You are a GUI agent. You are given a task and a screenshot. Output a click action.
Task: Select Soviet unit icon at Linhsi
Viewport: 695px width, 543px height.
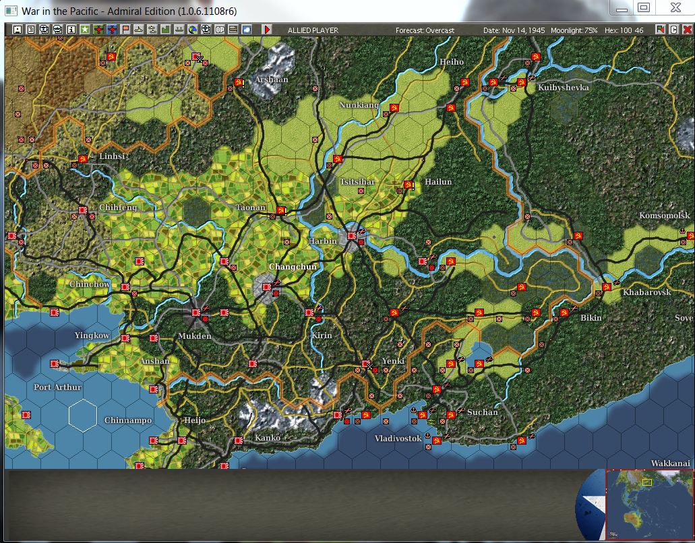click(x=82, y=158)
